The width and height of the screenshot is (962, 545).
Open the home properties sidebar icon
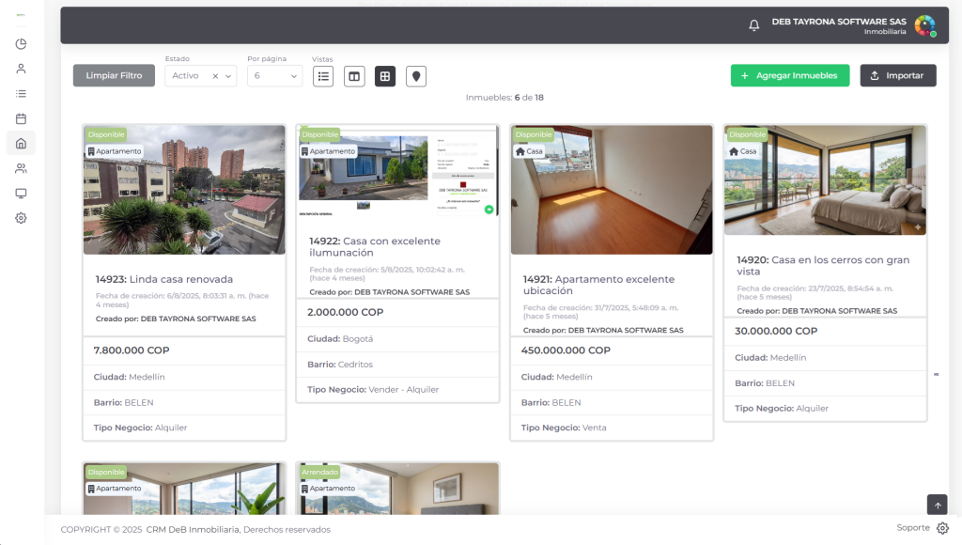click(21, 143)
